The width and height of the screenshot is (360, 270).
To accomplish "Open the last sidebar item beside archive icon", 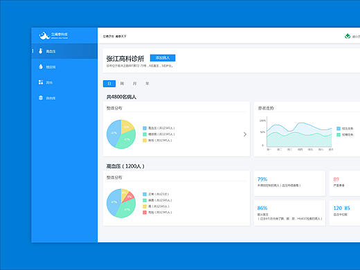I will click(x=64, y=98).
